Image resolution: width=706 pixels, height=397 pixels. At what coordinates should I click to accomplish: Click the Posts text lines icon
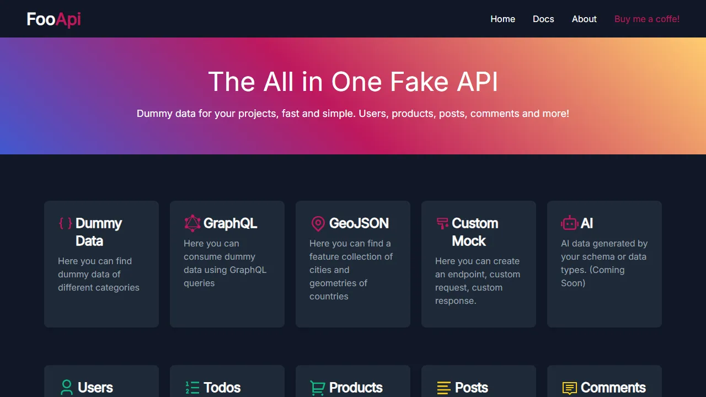[443, 388]
